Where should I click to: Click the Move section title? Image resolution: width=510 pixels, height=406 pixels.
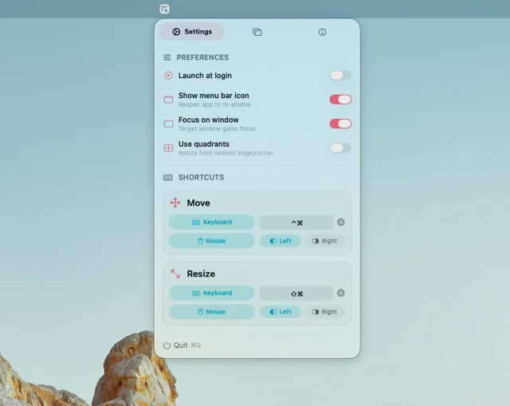(198, 203)
